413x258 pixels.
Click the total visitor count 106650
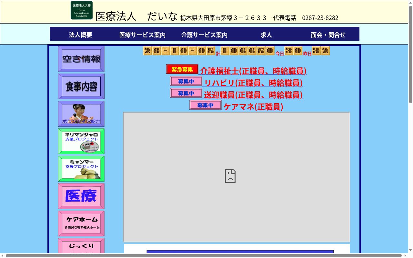pyautogui.click(x=248, y=51)
